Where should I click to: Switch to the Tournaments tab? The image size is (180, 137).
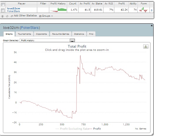[x=24, y=34]
